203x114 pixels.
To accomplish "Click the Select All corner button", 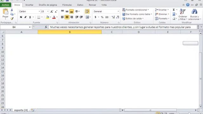I will tap(3, 32).
